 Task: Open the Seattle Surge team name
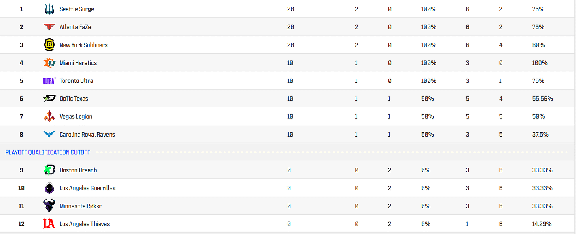(x=77, y=9)
